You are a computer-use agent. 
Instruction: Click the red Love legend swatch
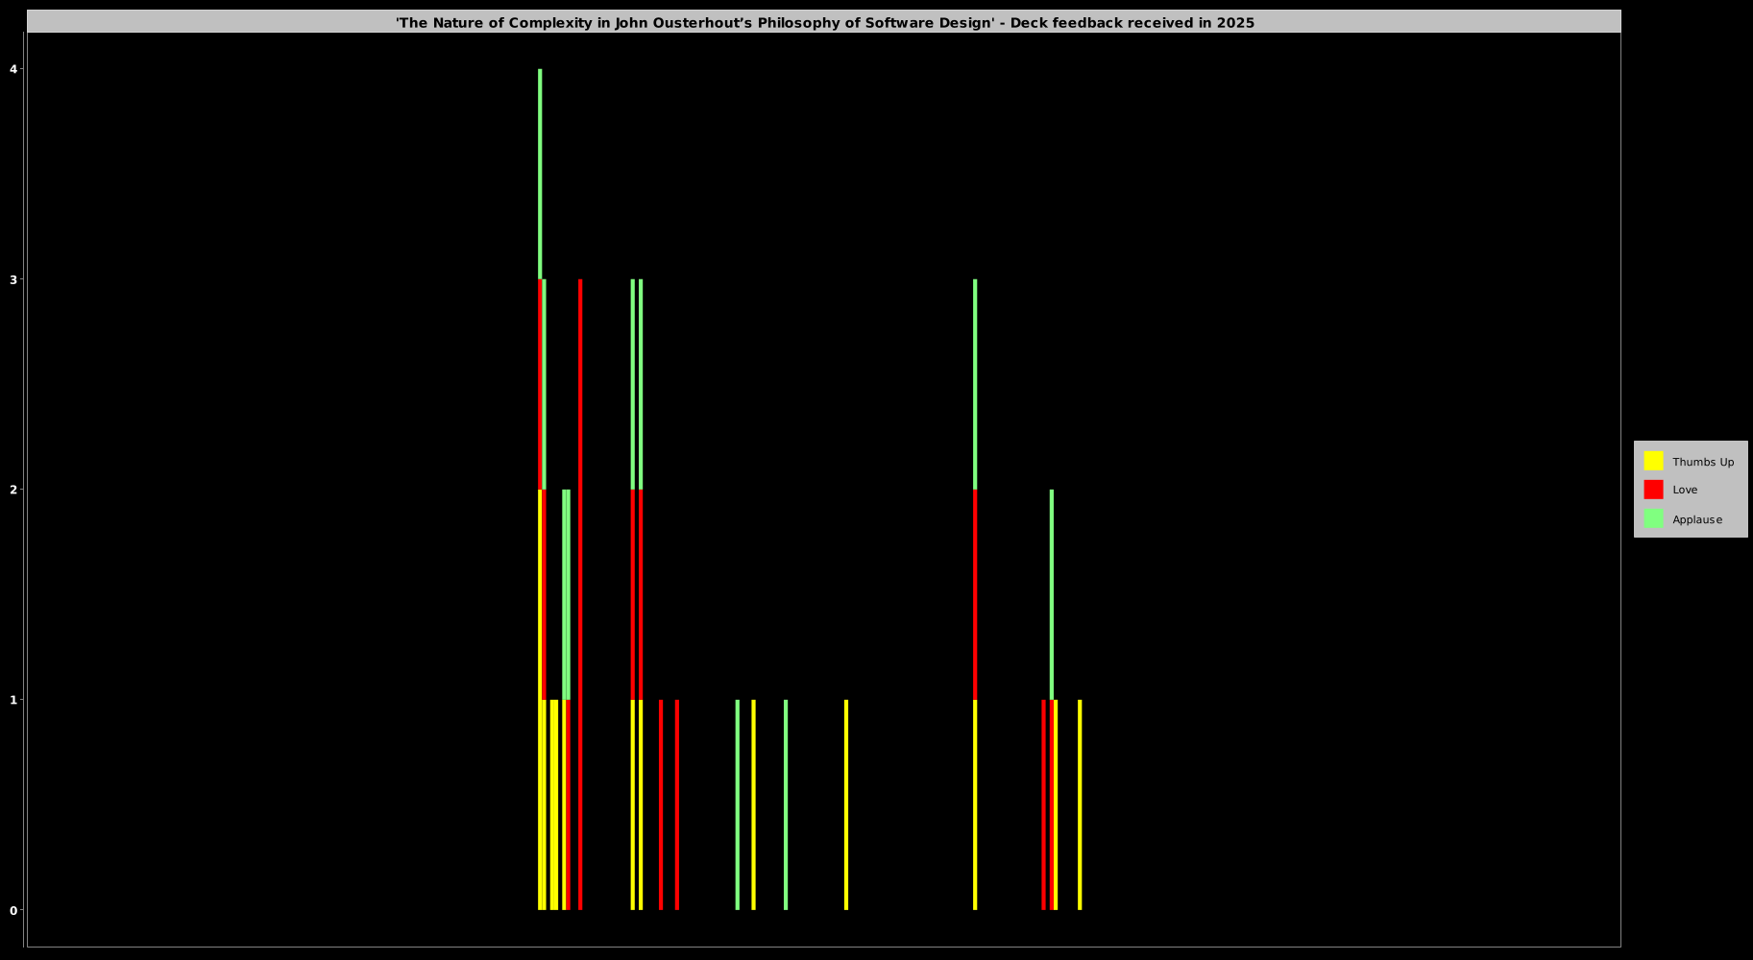click(1653, 490)
